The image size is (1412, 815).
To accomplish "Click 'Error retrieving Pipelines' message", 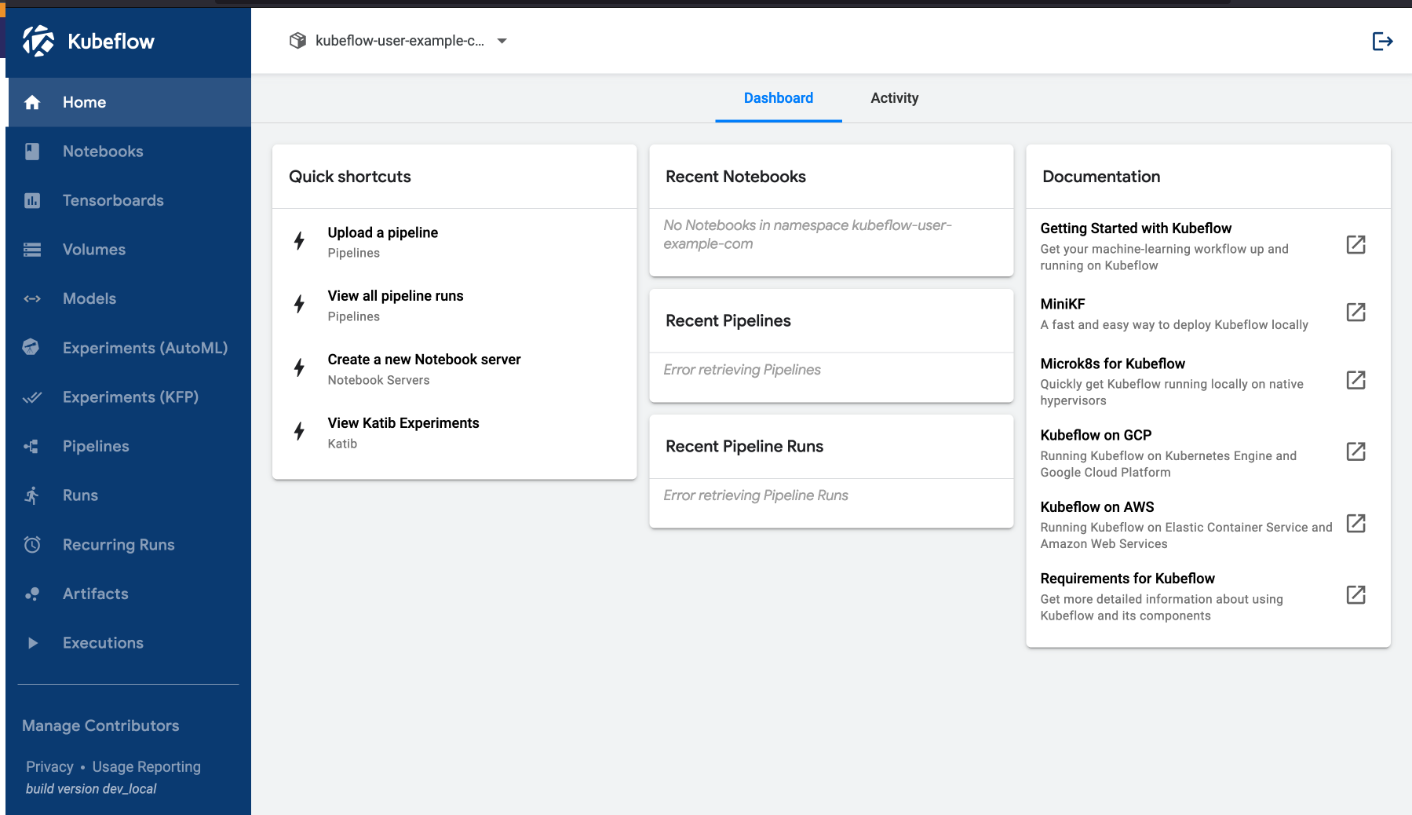I will click(742, 370).
